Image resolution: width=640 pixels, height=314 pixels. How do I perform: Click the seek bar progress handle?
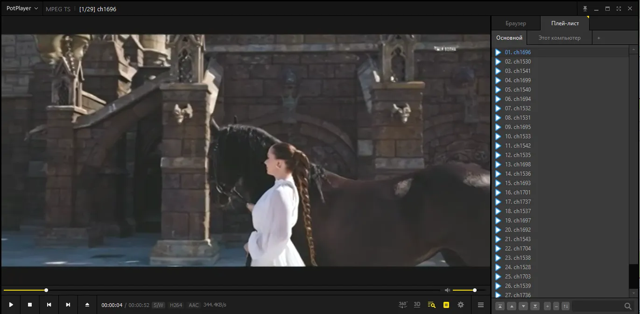46,290
